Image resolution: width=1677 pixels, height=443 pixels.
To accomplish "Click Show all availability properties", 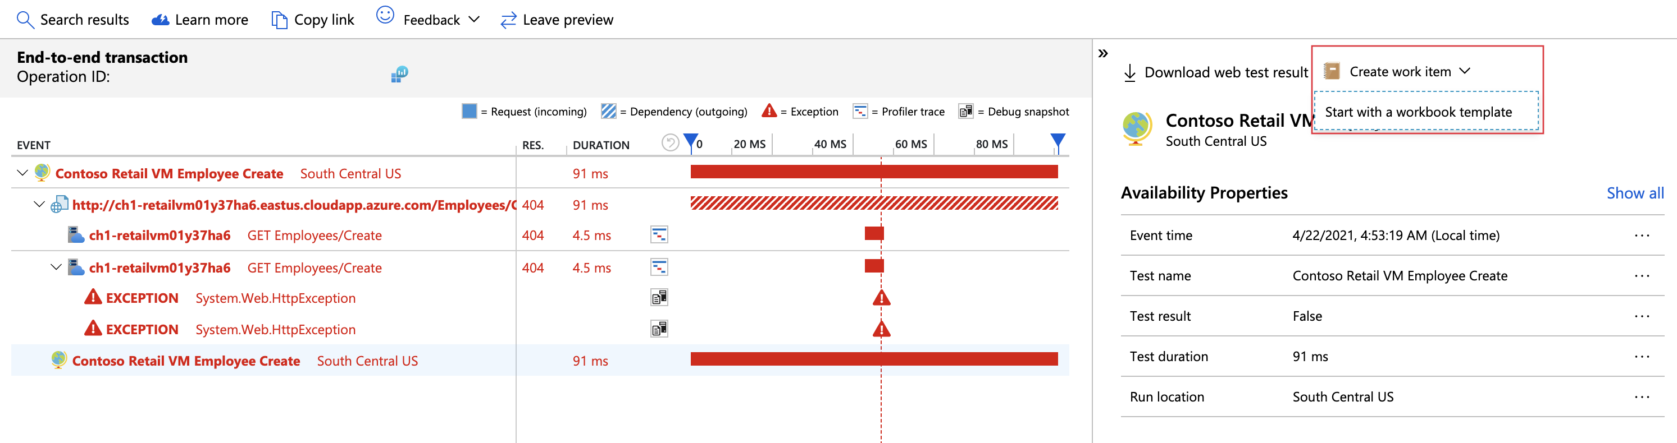I will pyautogui.click(x=1635, y=193).
